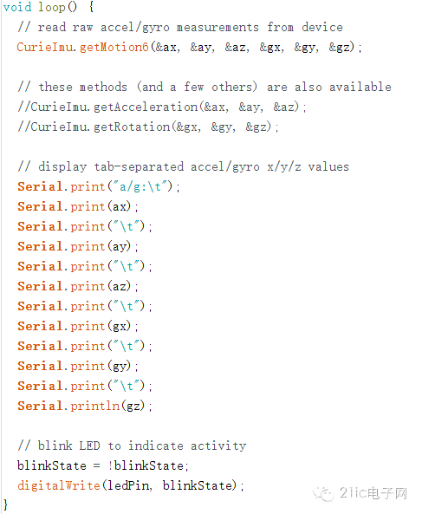Click the digitalWrite(ledPin, blinkState) line
This screenshot has width=422, height=514.
[131, 485]
